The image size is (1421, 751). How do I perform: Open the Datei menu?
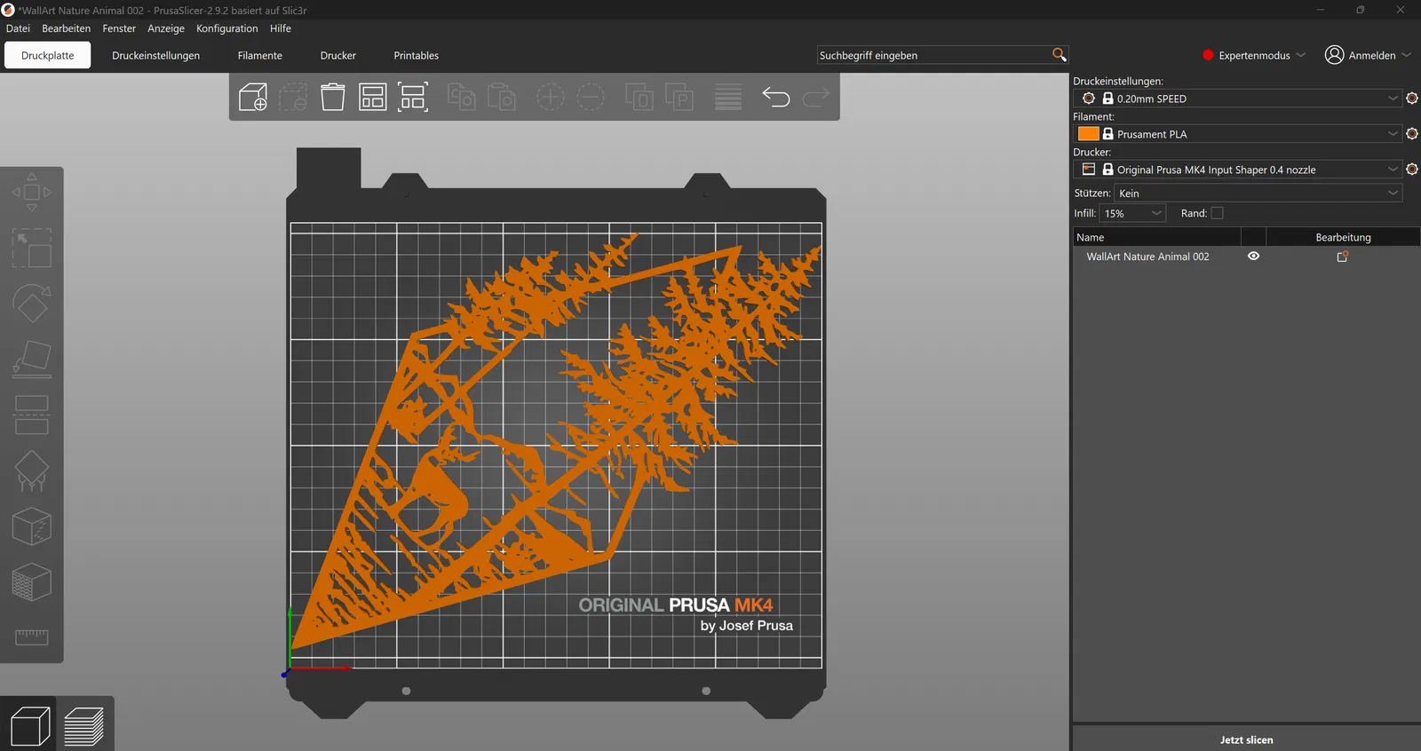(18, 28)
